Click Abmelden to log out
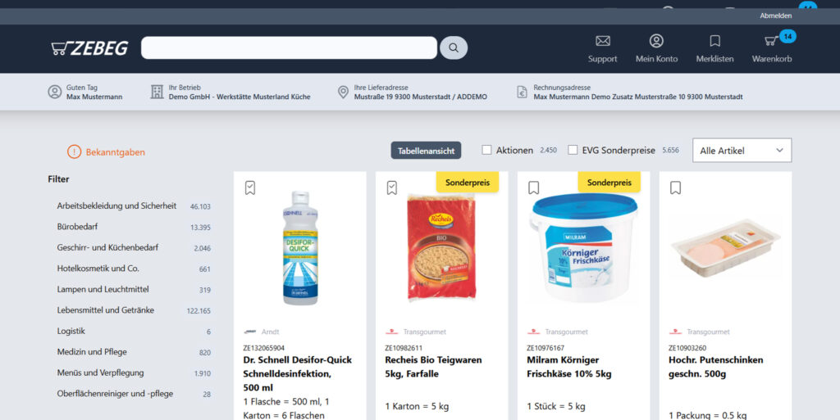Screen dimensions: 840x420 tap(775, 16)
